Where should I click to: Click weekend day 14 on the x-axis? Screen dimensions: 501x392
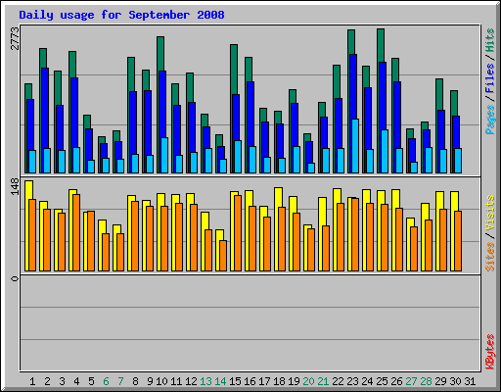tap(220, 381)
